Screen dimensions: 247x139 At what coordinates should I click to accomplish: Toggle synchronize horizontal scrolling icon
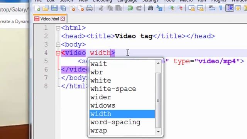click(x=200, y=8)
